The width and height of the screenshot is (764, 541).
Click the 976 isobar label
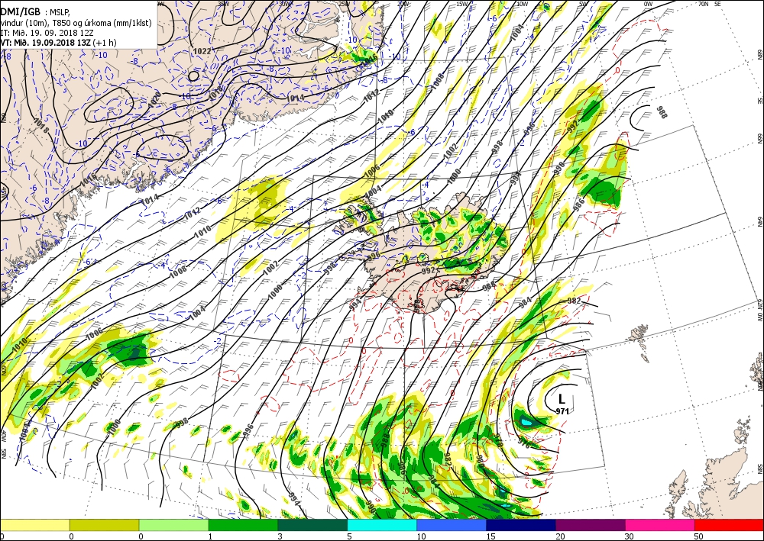(x=523, y=443)
